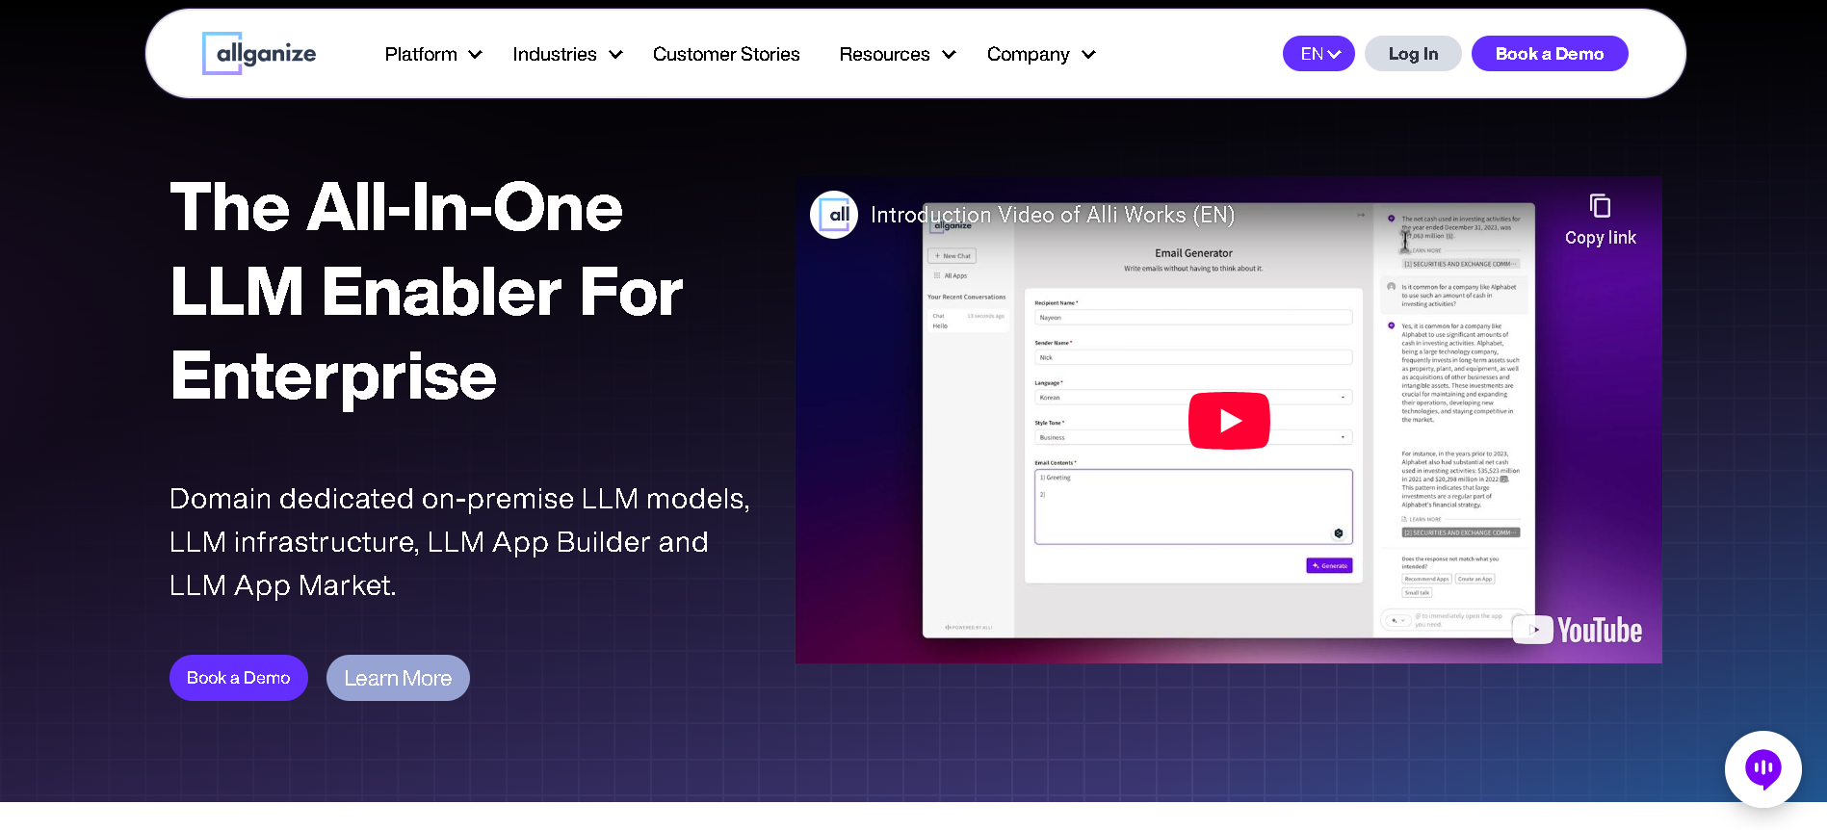
Task: Open video title Introduction Video of Alli Works
Action: 1053,215
